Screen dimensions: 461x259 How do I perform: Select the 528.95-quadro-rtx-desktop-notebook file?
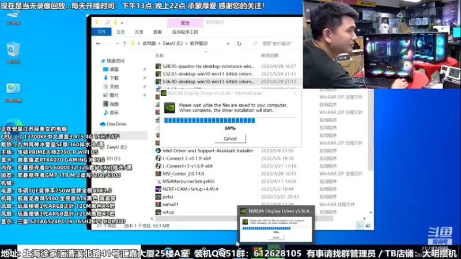[x=208, y=66]
